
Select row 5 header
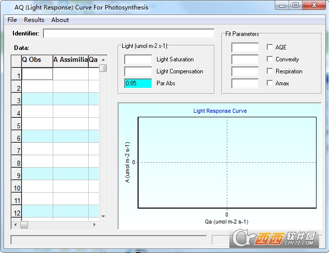point(16,124)
